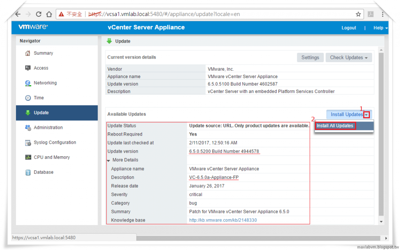This screenshot has width=400, height=250.
Task: Click the CPU and Memory chart icon
Action: [28, 157]
